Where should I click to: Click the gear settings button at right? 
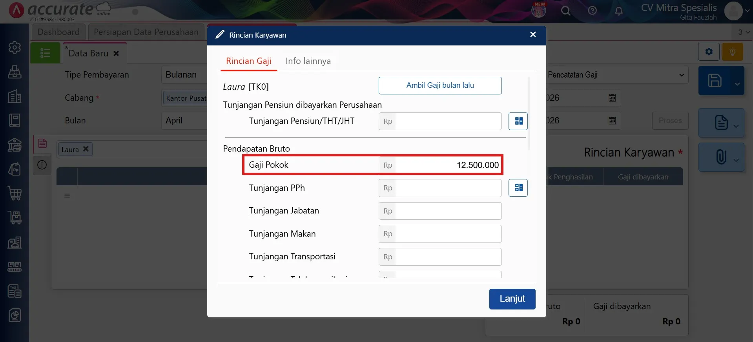pos(709,52)
